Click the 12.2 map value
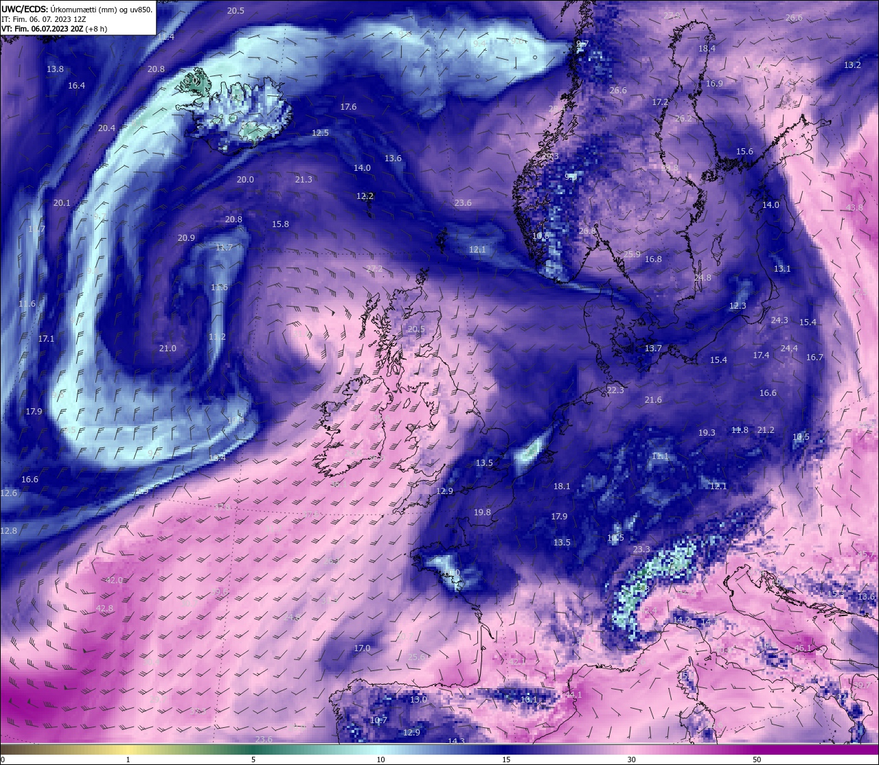The width and height of the screenshot is (879, 765). 365,196
